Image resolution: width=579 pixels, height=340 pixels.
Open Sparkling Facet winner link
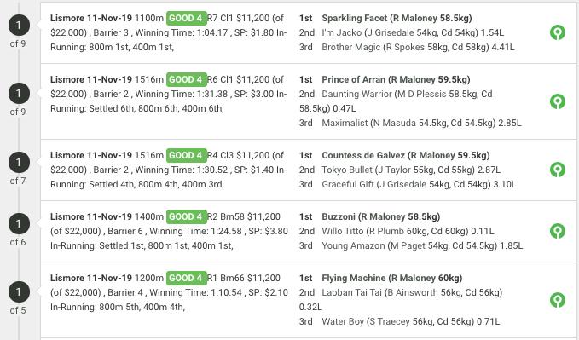pos(355,18)
